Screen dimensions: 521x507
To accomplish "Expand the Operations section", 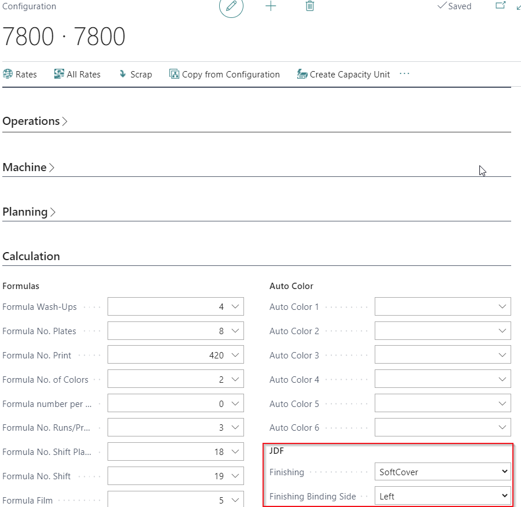I will point(35,121).
